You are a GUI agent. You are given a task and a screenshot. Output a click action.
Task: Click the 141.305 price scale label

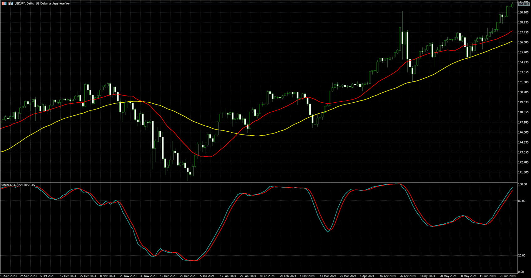pos(523,172)
